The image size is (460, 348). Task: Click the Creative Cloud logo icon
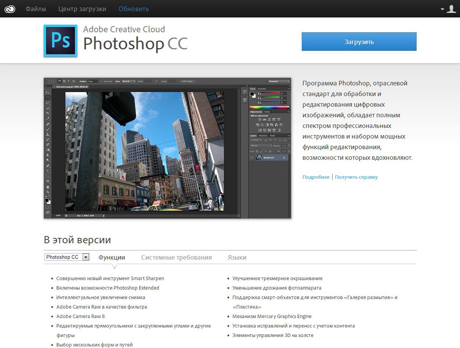pyautogui.click(x=10, y=9)
